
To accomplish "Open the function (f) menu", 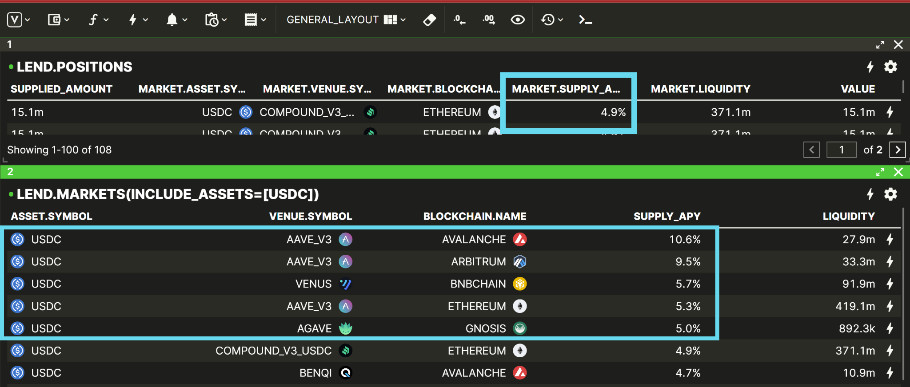I will point(93,20).
